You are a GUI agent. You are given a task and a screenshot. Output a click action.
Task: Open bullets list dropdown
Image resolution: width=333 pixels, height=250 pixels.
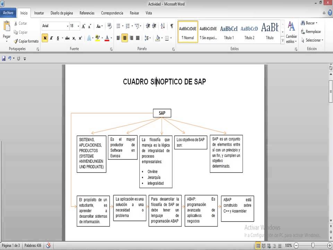click(122, 26)
